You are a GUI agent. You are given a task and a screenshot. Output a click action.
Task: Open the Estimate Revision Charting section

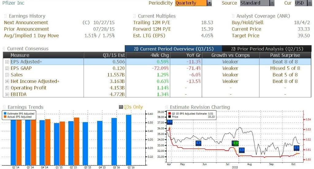click(200, 107)
